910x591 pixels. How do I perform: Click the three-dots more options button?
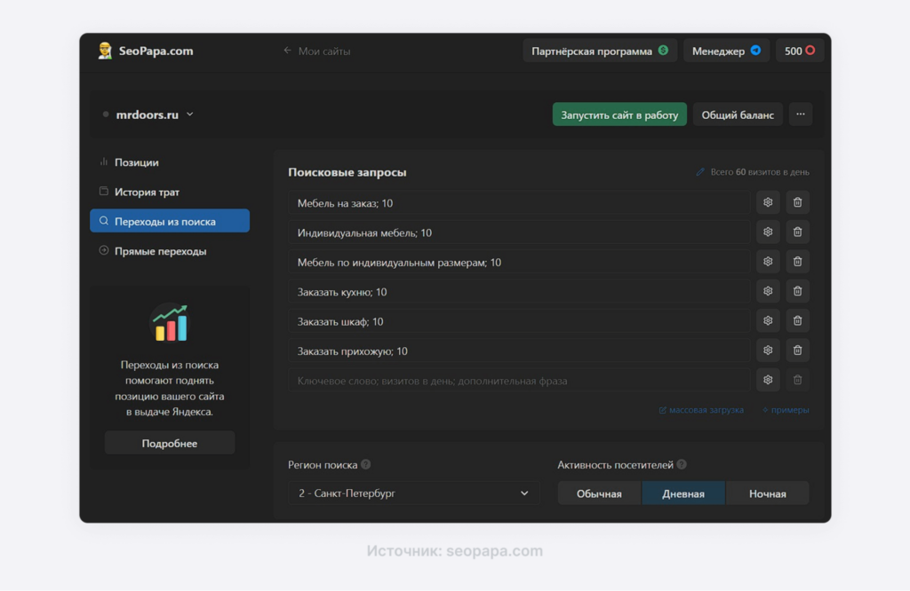(x=800, y=114)
